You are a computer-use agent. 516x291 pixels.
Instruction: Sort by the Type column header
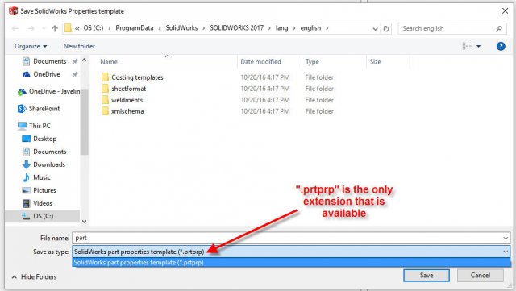312,62
